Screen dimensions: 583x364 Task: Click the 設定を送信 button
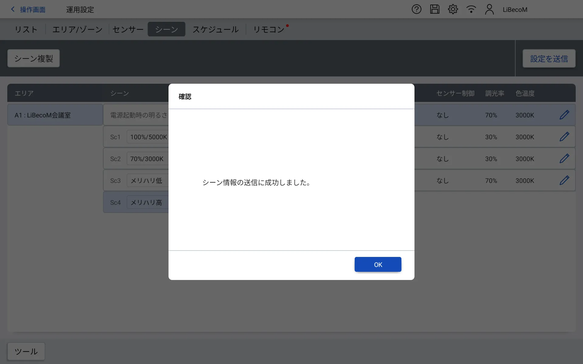[549, 59]
